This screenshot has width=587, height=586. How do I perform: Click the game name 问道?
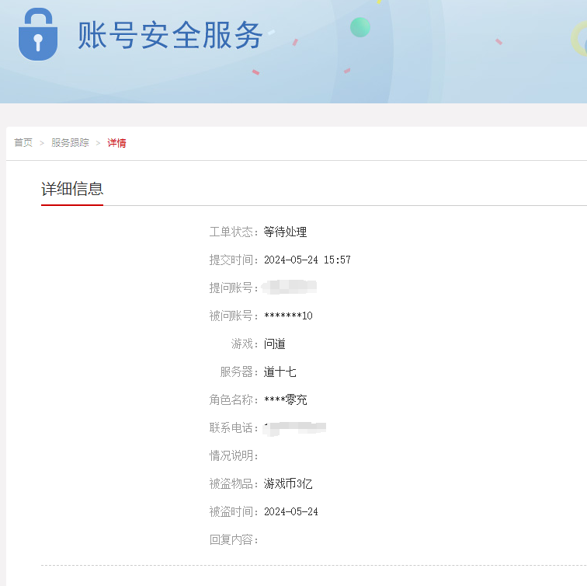point(275,344)
